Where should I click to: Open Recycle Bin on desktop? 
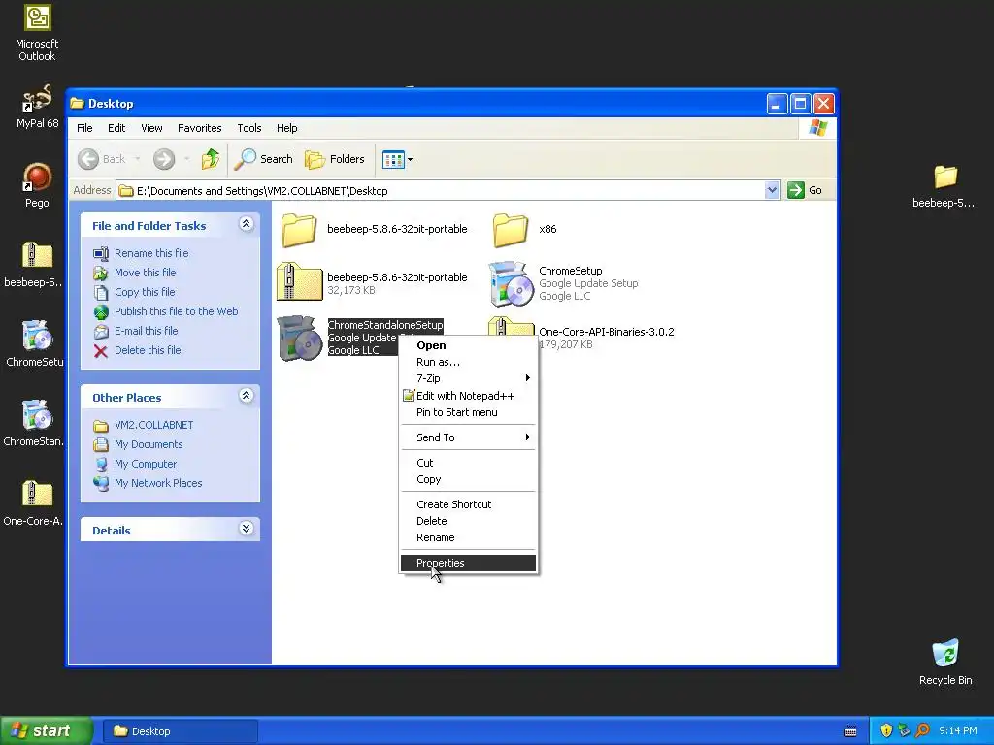[x=945, y=662]
